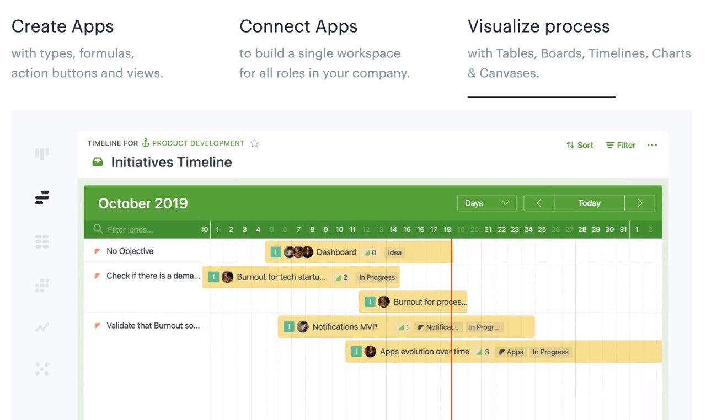Screen dimensions: 706x420
Task: Click the avatar on Burnout for proces... card
Action: point(384,302)
